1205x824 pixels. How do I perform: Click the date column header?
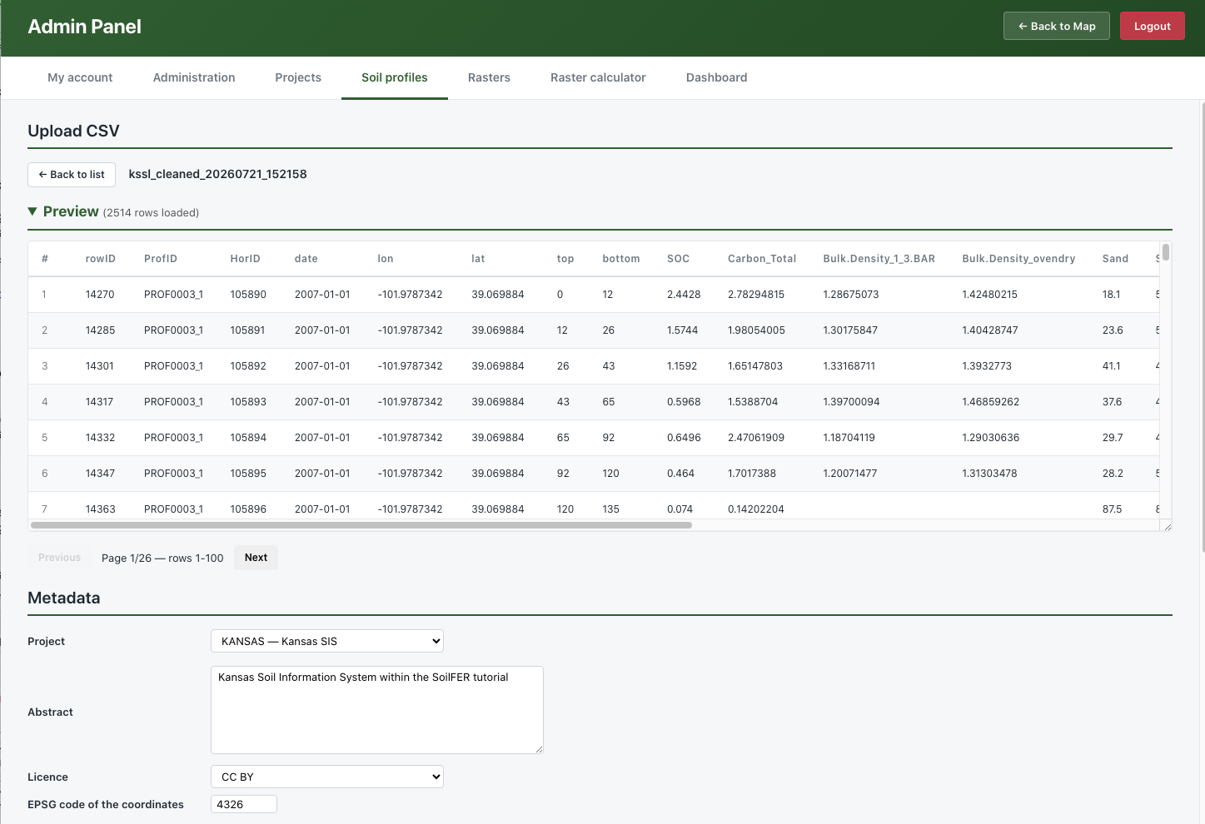pyautogui.click(x=306, y=259)
